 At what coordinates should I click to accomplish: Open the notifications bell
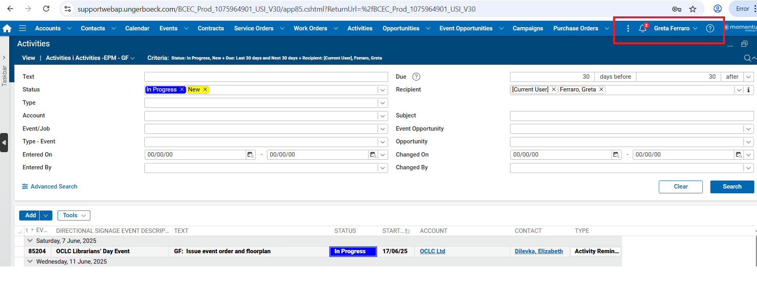(643, 28)
